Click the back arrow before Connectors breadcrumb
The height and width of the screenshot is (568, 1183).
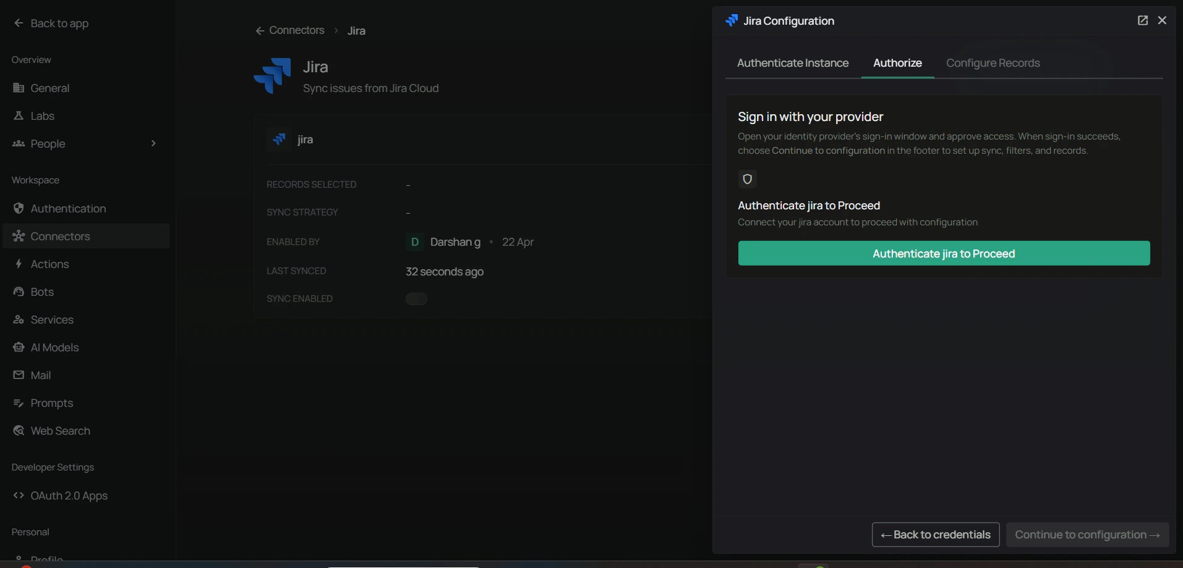coord(260,31)
